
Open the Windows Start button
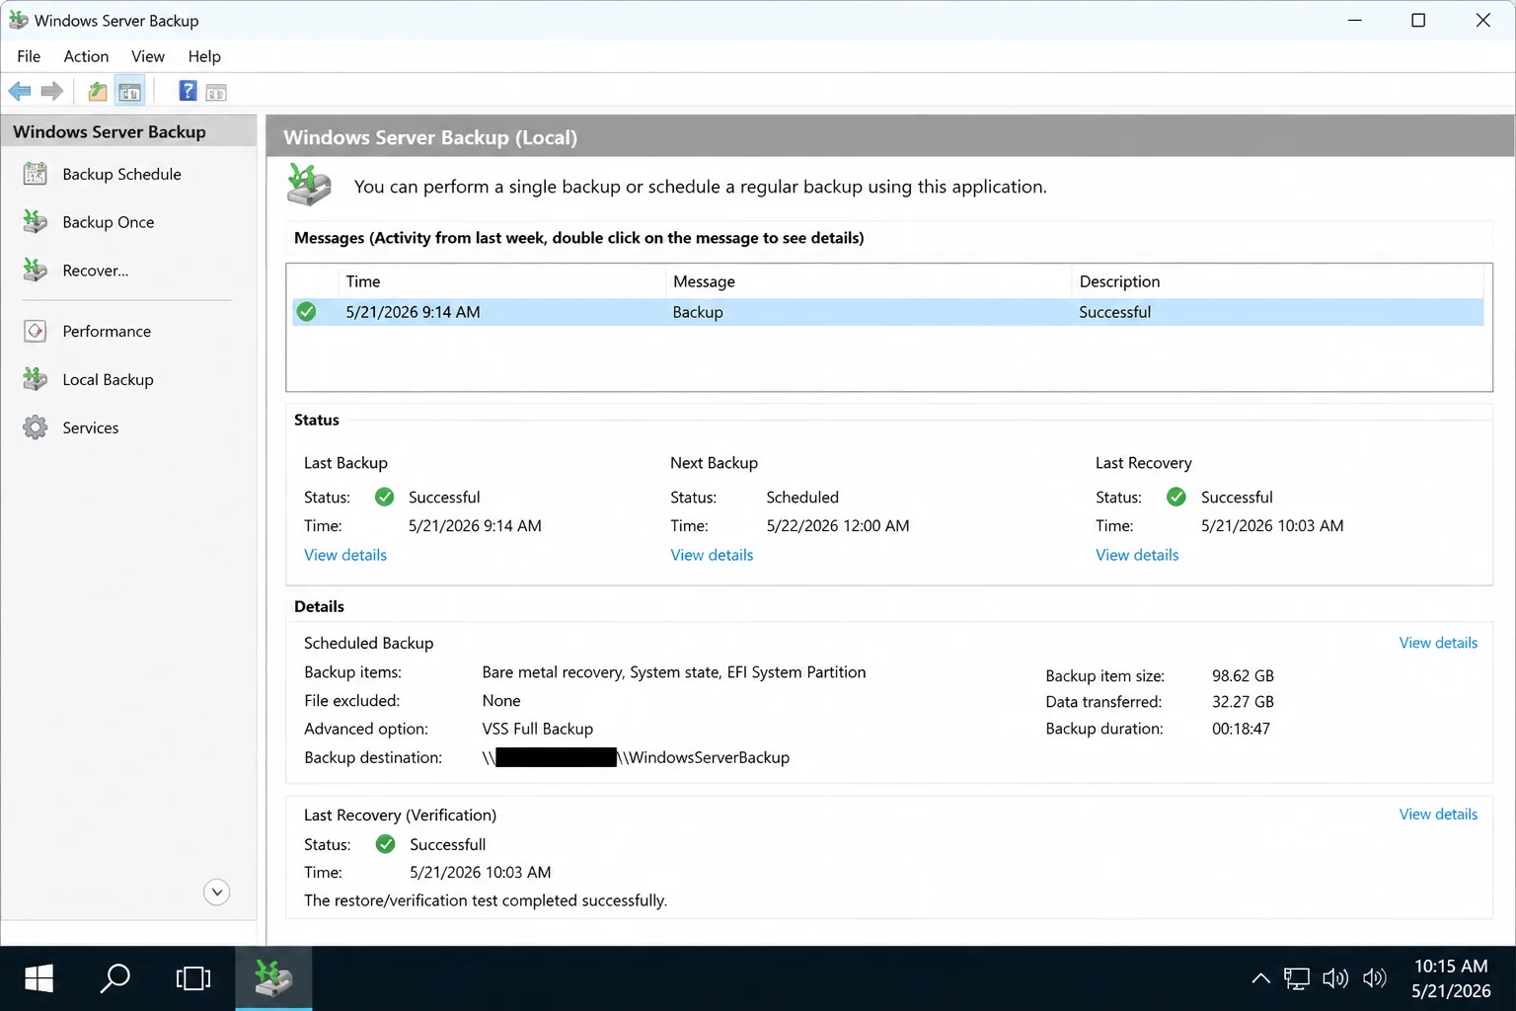[38, 978]
